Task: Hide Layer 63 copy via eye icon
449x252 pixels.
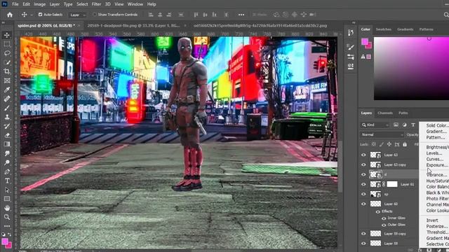Action: tap(363, 165)
